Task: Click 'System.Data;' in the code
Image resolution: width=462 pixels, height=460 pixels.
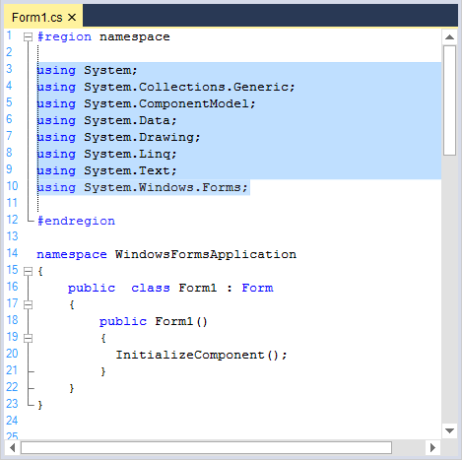Action: (x=130, y=120)
